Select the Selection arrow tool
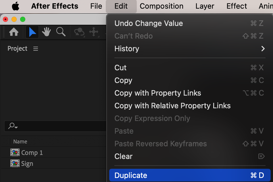This screenshot has height=182, width=273. point(32,32)
